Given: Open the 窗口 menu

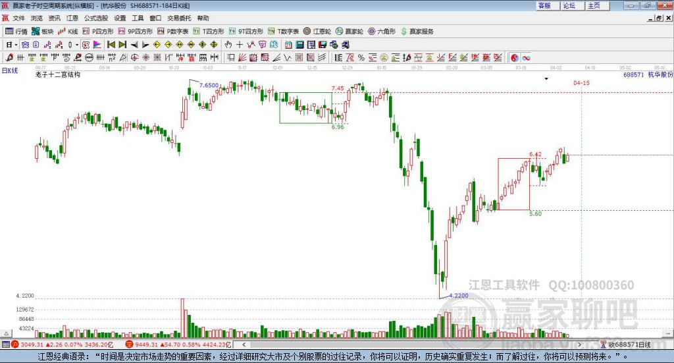Looking at the screenshot, I should tap(155, 18).
